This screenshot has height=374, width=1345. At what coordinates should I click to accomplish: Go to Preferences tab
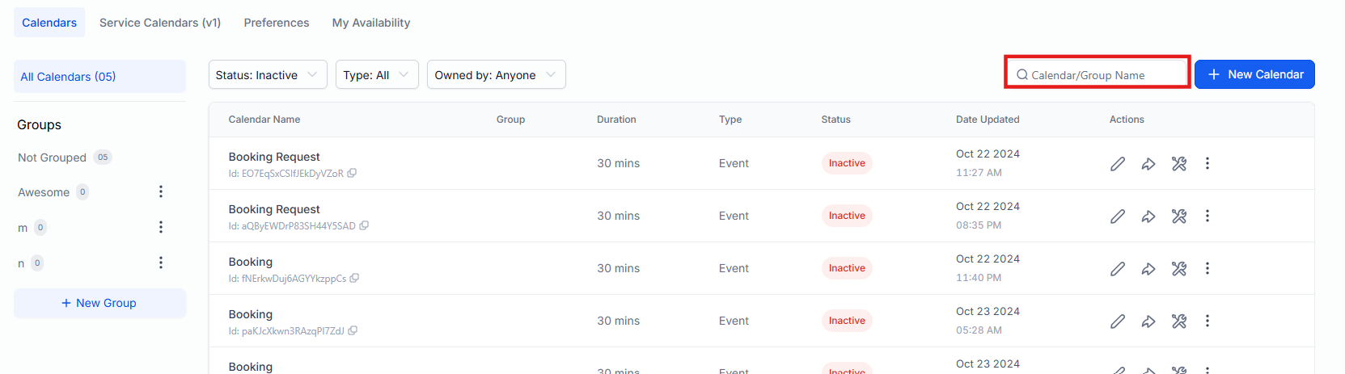click(277, 23)
